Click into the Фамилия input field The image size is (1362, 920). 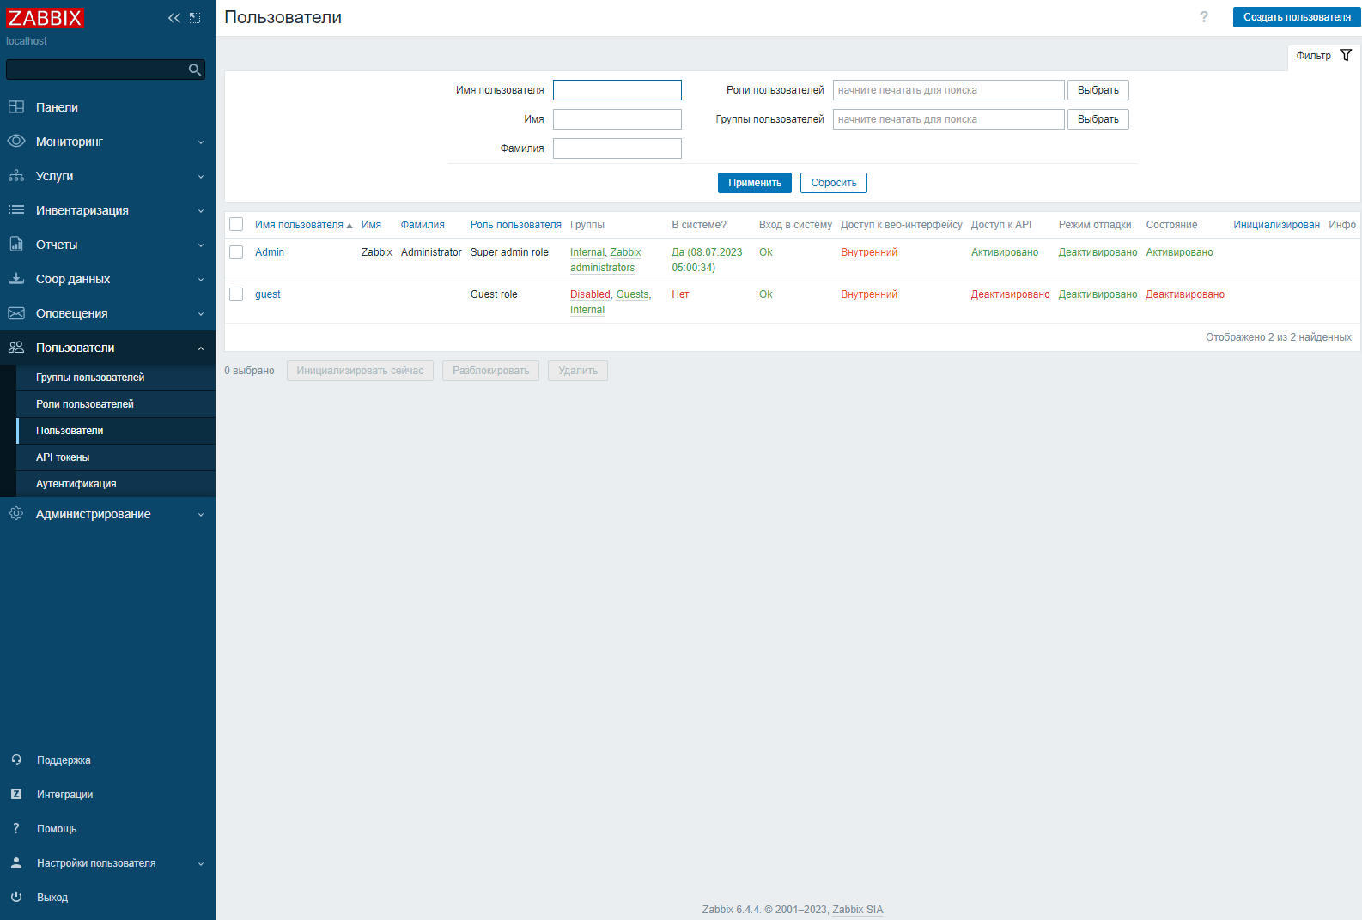coord(617,148)
